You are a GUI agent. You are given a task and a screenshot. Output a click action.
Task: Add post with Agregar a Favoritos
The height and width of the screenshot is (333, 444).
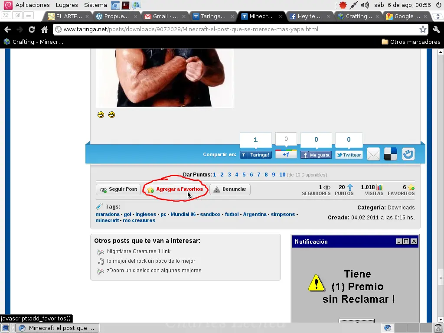[175, 189]
